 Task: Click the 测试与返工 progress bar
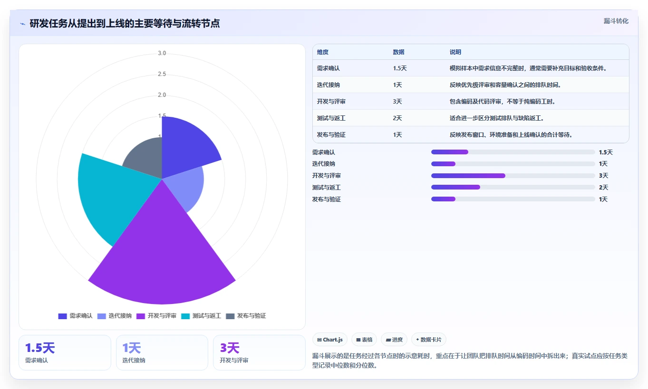tap(513, 188)
